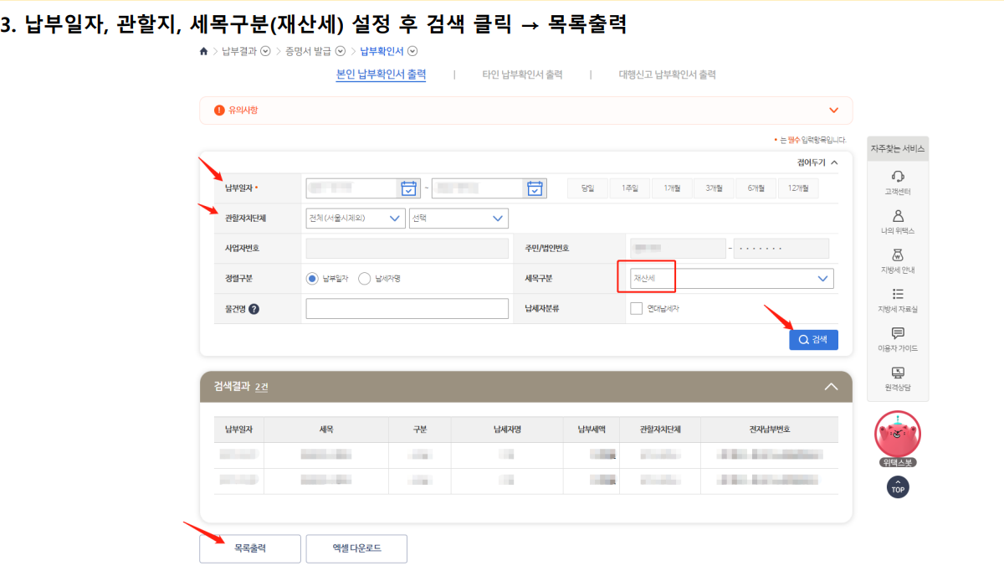Click the 목록출력 print list button
The width and height of the screenshot is (1004, 566).
tap(249, 548)
